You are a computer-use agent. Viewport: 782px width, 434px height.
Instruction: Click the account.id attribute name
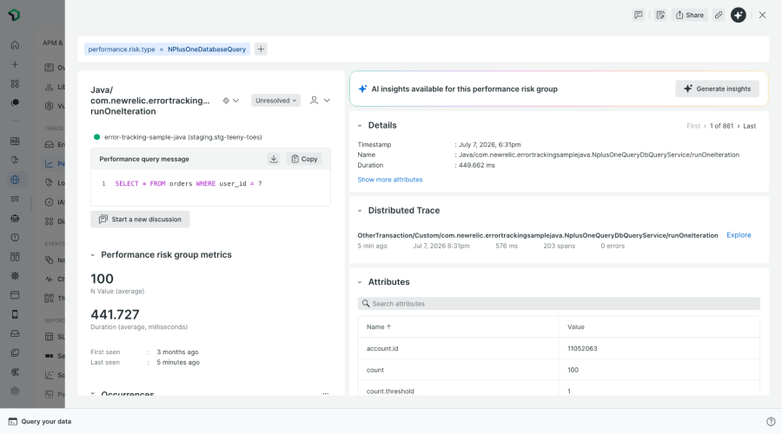[x=382, y=348]
